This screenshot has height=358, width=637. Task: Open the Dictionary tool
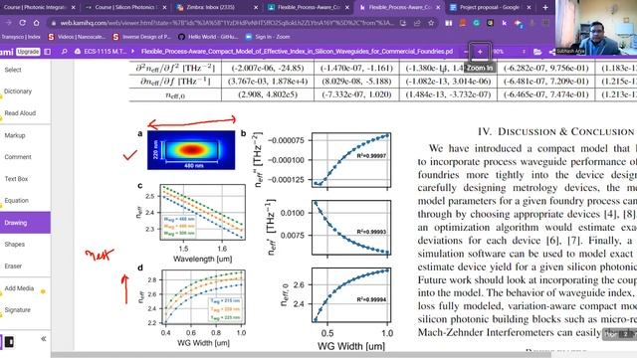(18, 91)
